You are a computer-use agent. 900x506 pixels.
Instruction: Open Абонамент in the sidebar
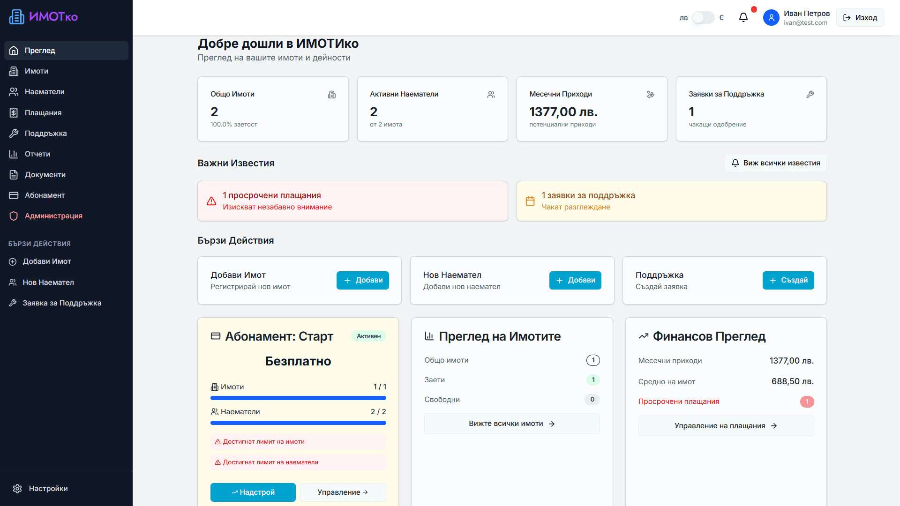66,195
